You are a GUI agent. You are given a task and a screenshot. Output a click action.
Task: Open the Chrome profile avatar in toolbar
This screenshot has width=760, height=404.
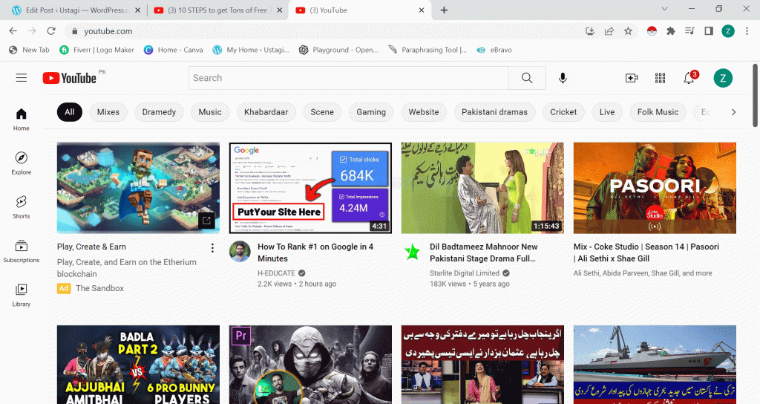728,31
